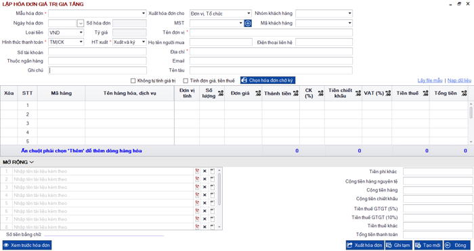Open decimal format icon in Tiền chiết khấu column
Viewport: 474px width, 251px height.
(358, 93)
